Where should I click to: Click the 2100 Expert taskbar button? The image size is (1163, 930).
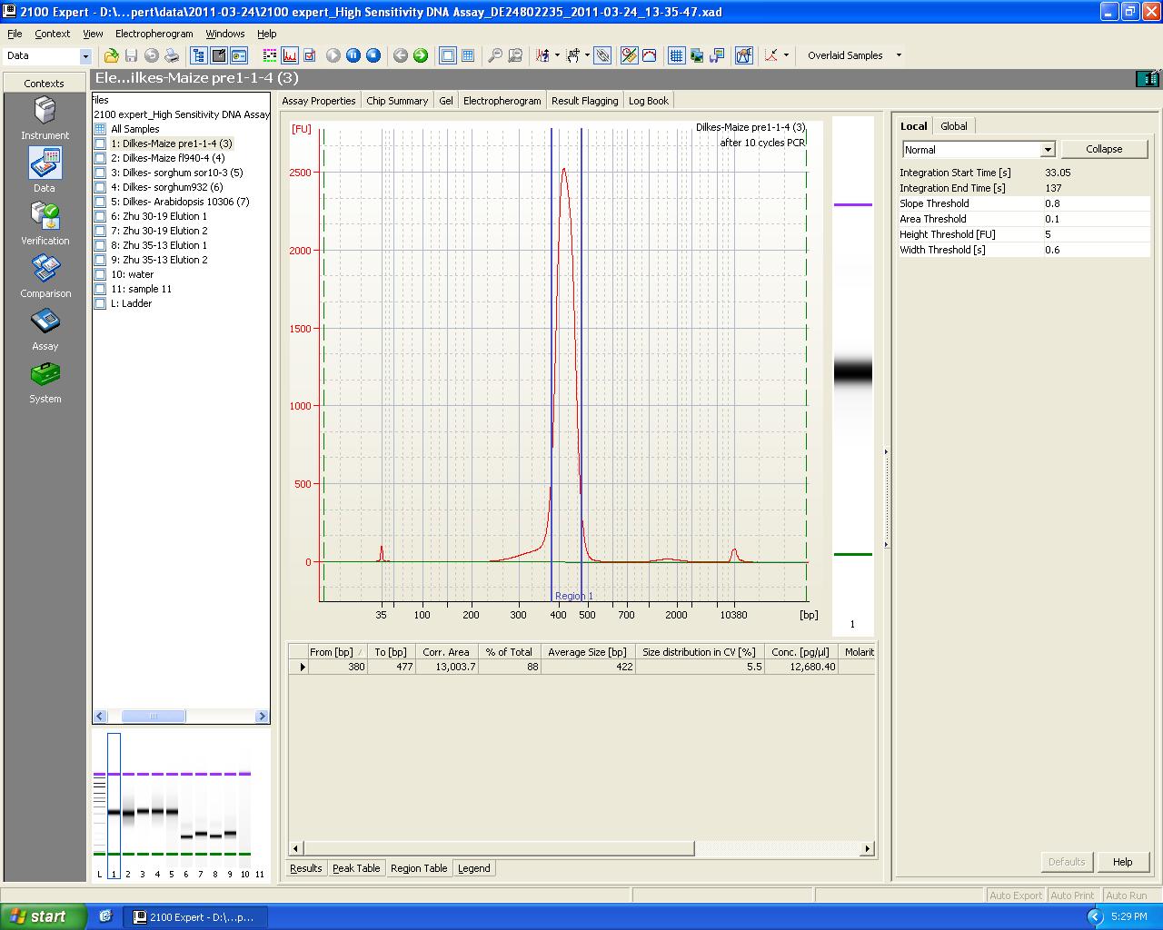[x=194, y=917]
